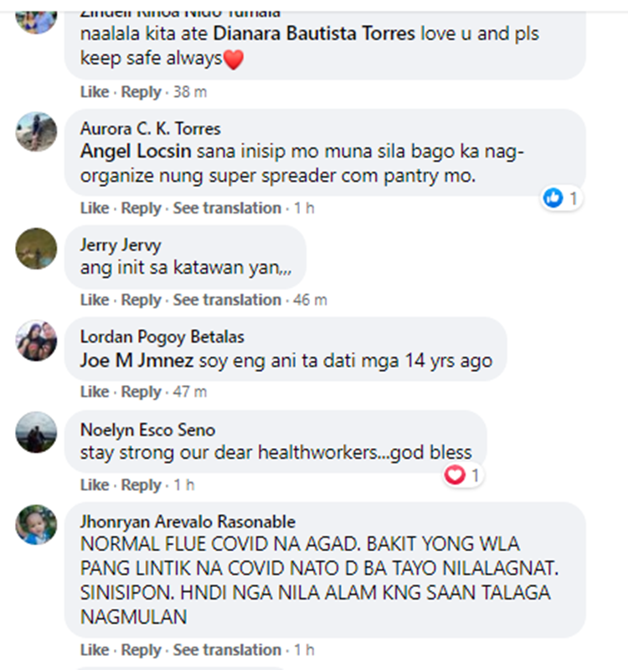See translation of Aurora's comment
Viewport: 628px width, 670px height.
click(x=227, y=208)
